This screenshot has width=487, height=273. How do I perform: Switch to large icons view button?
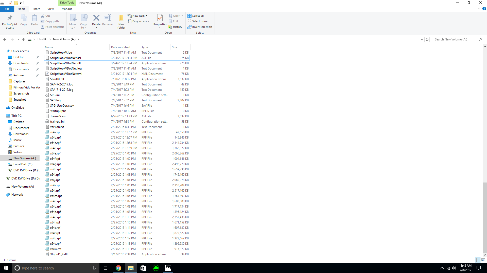click(483, 260)
